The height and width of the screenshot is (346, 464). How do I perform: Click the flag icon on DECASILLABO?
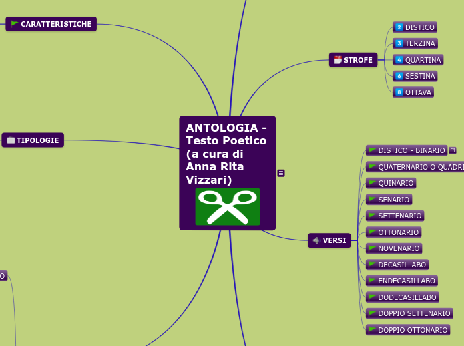373,264
